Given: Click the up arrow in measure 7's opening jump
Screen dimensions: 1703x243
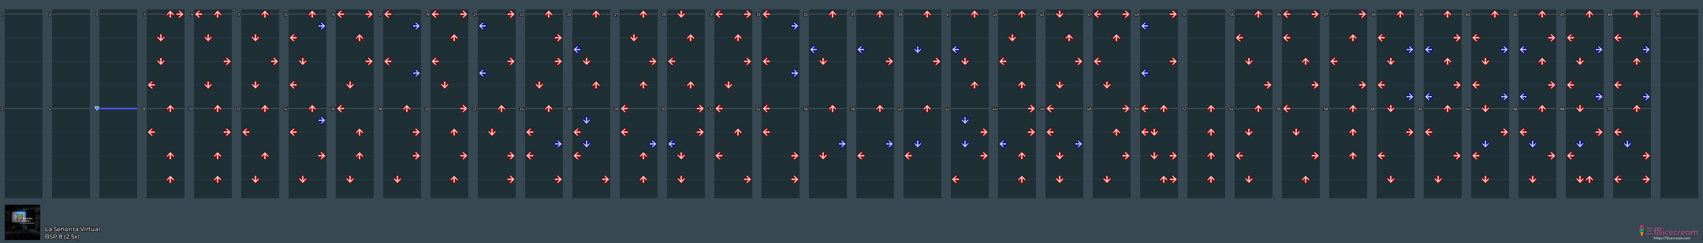Looking at the screenshot, I should 171,14.
